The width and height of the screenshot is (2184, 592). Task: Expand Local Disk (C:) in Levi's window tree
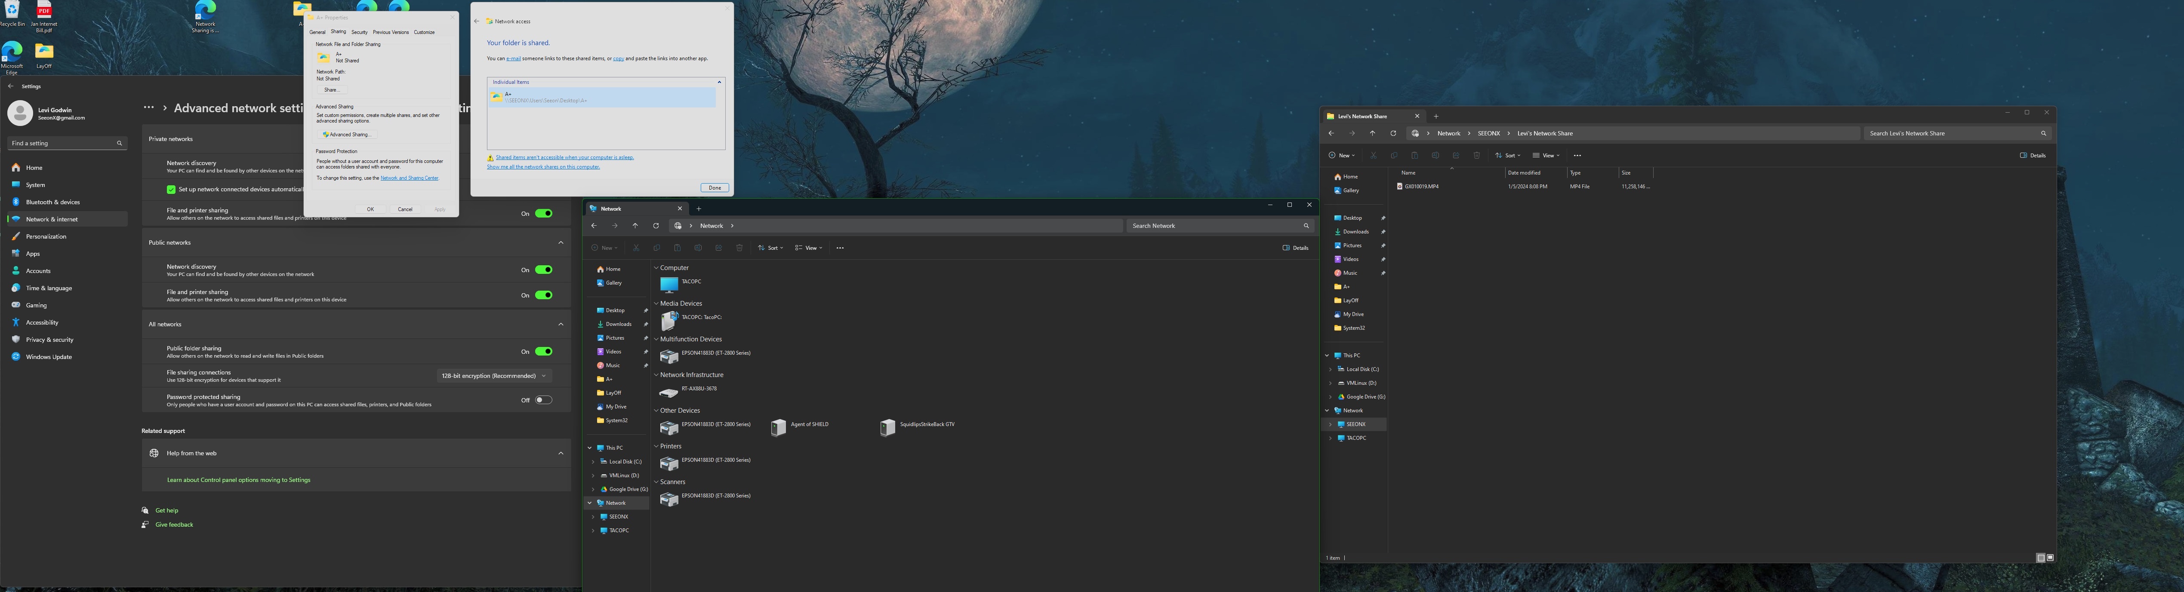tap(1330, 369)
